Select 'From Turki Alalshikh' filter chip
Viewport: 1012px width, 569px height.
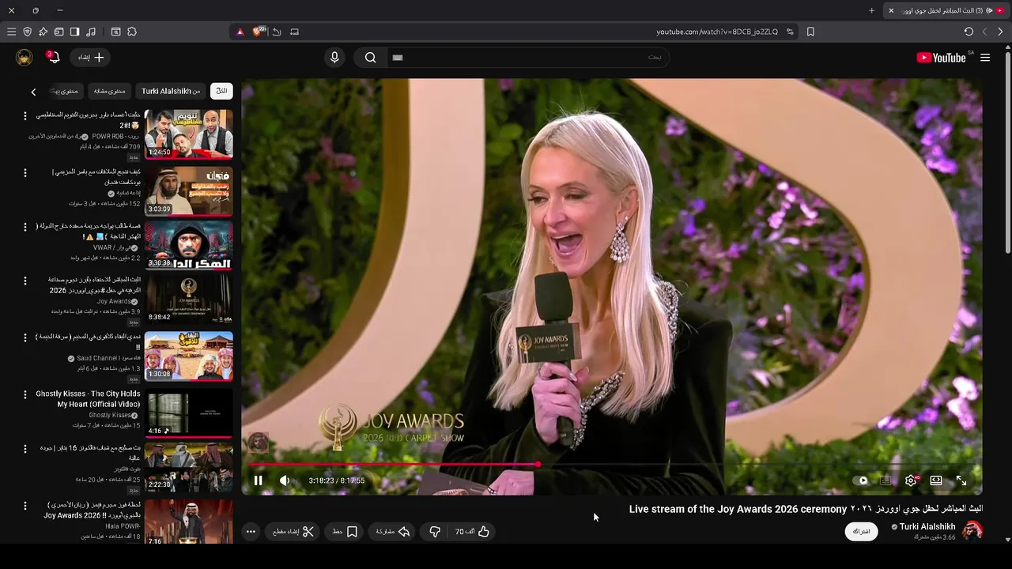[x=171, y=91]
